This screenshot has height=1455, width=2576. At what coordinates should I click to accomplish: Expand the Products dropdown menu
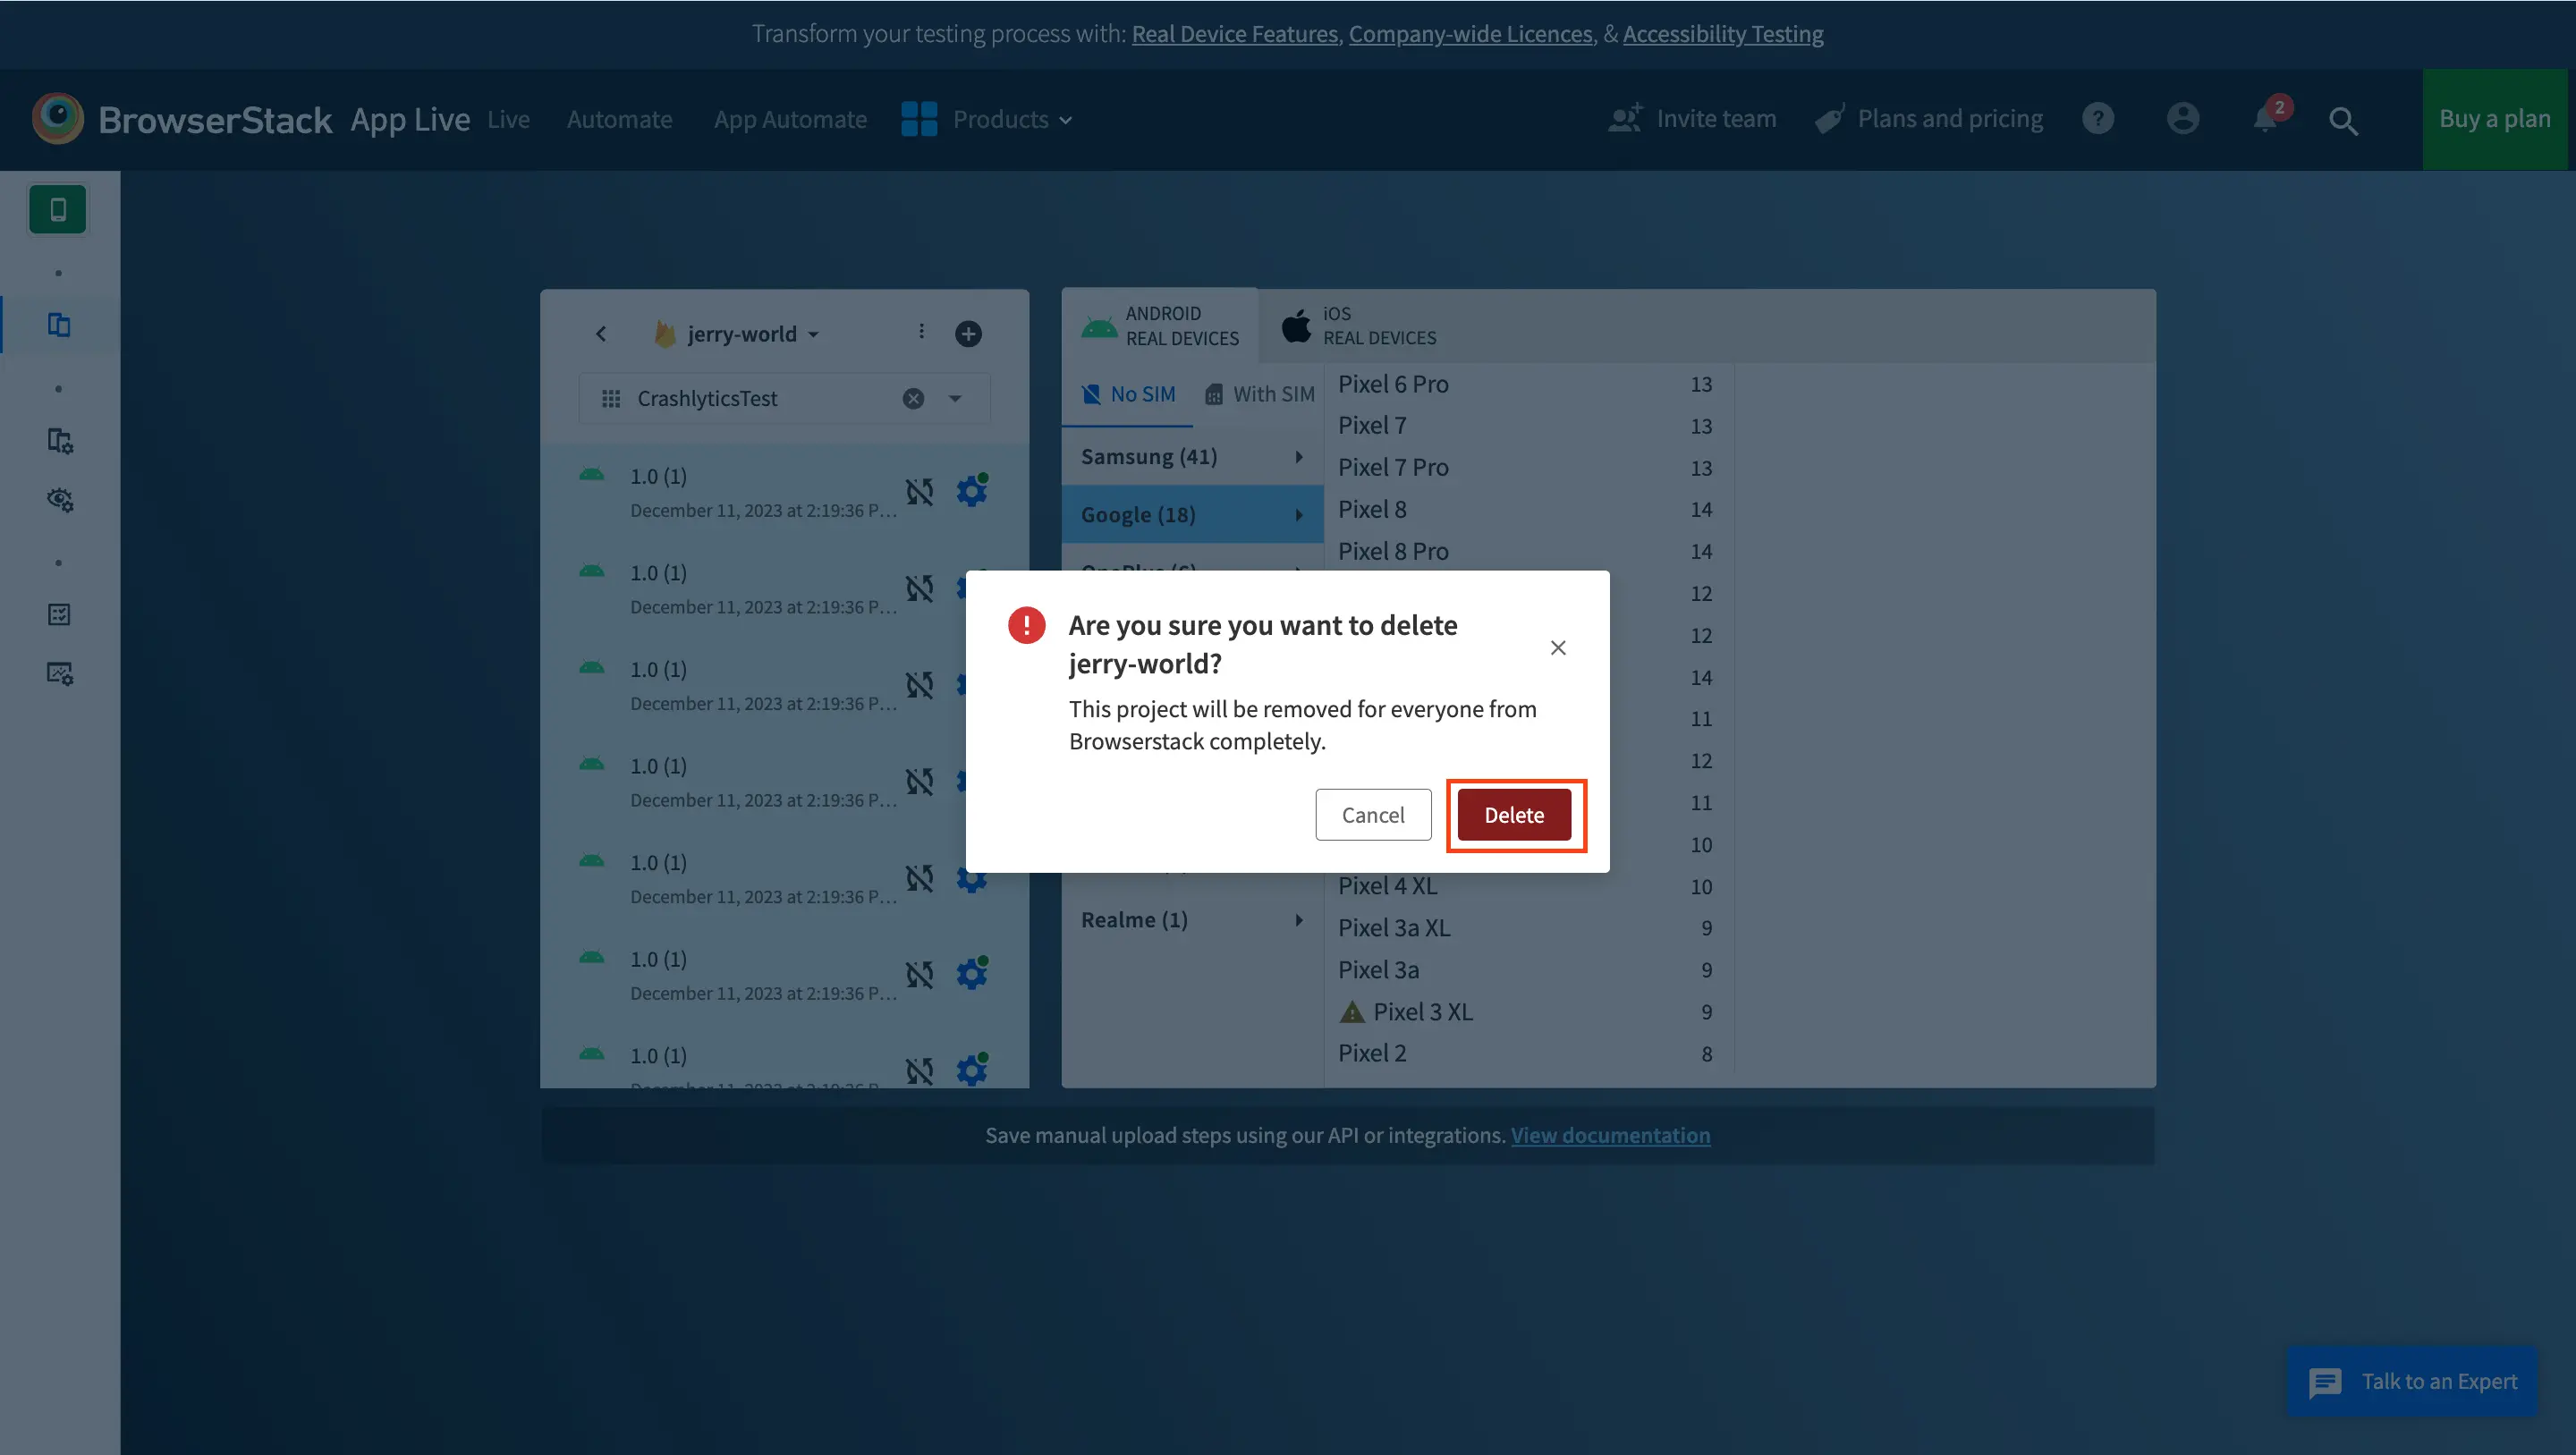coord(1000,120)
